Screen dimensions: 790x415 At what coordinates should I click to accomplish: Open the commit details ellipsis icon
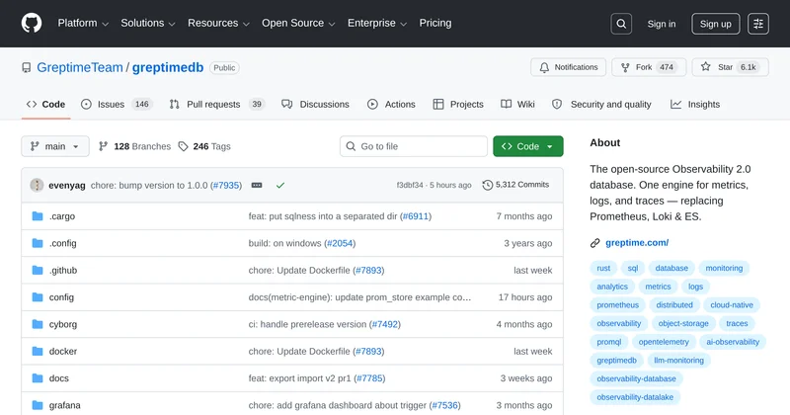[257, 185]
